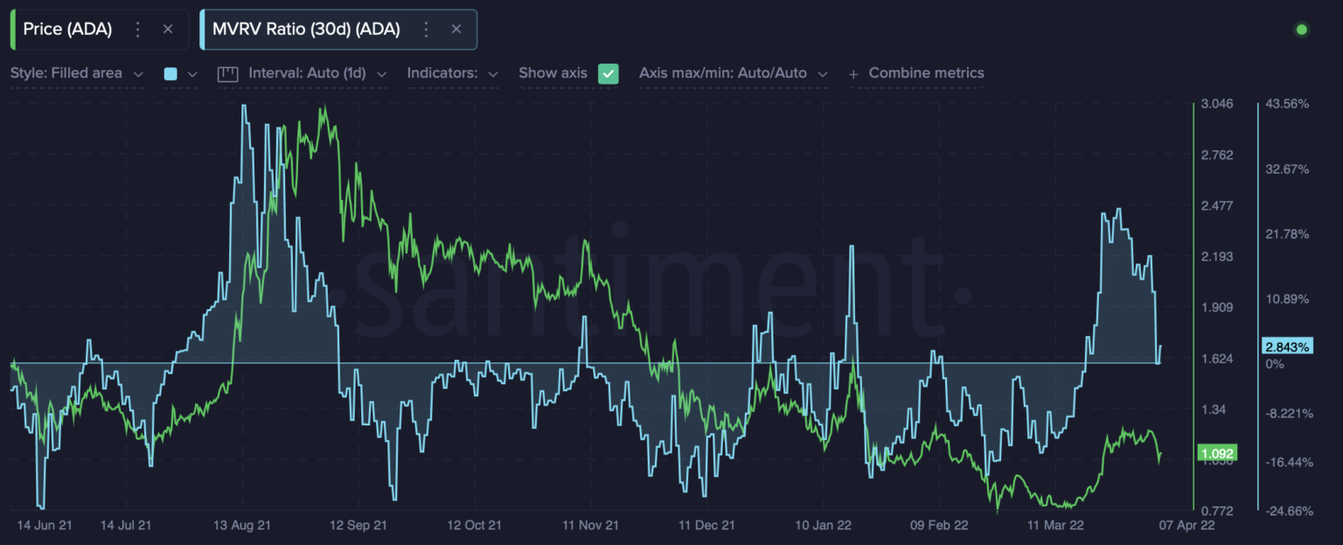Remove the MVRV Ratio (30d) metric
Image resolution: width=1343 pixels, height=545 pixels.
(456, 29)
